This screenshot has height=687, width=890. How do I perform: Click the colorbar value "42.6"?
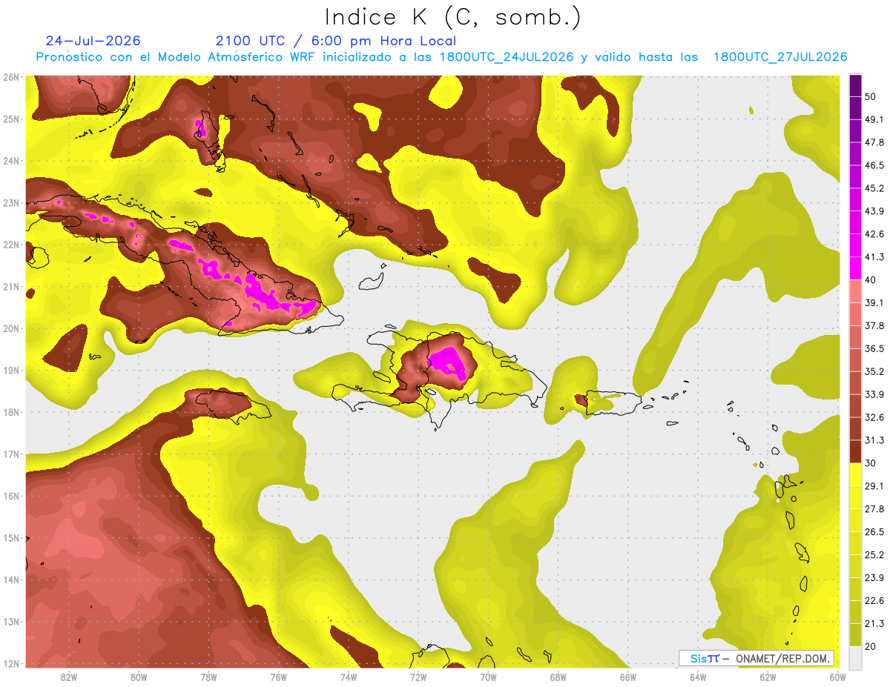click(x=874, y=234)
